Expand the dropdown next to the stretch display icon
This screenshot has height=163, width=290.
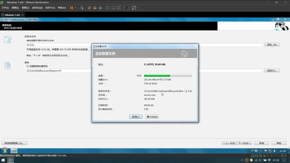[138, 8]
